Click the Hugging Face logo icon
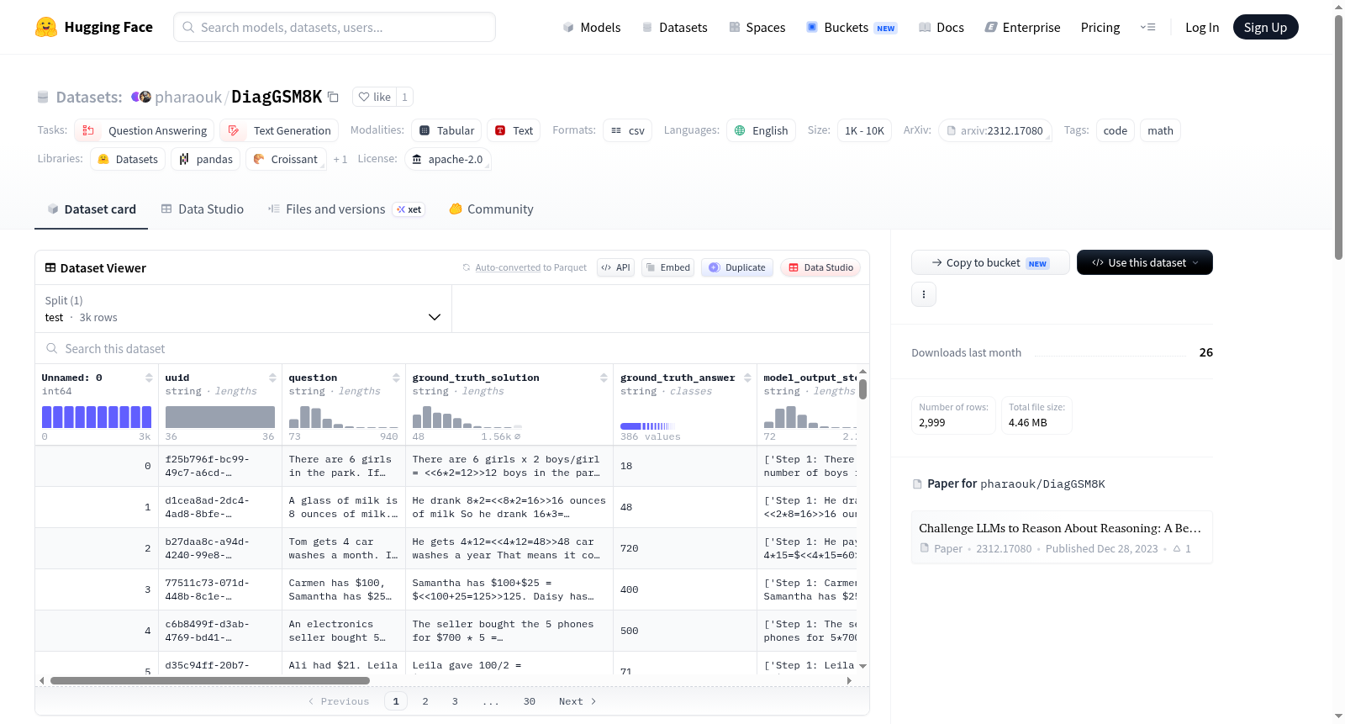Image resolution: width=1345 pixels, height=724 pixels. [46, 27]
